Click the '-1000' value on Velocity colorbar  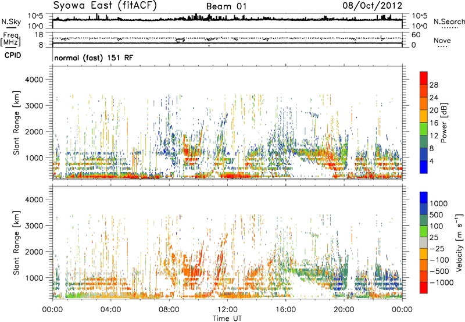click(442, 282)
